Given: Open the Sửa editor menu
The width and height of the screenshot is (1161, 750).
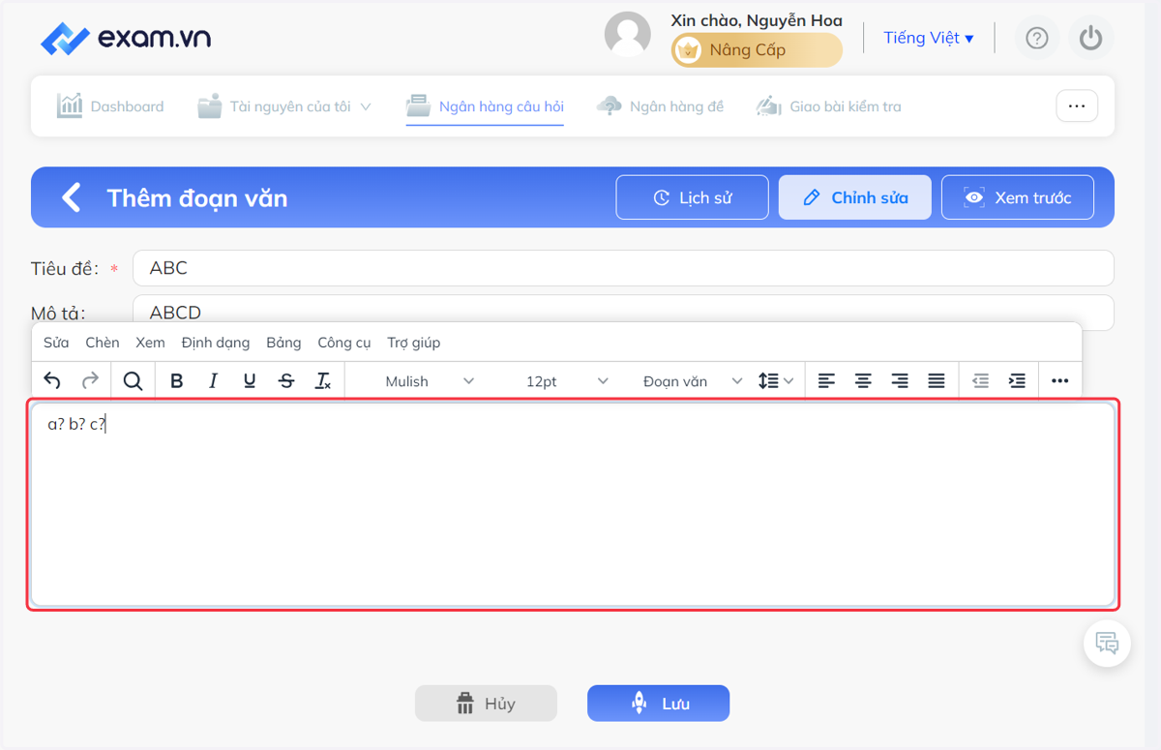Looking at the screenshot, I should [56, 343].
